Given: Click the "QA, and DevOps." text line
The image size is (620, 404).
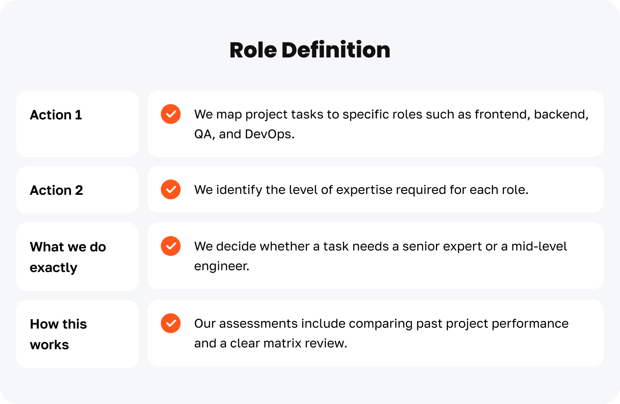Looking at the screenshot, I should pos(244,134).
